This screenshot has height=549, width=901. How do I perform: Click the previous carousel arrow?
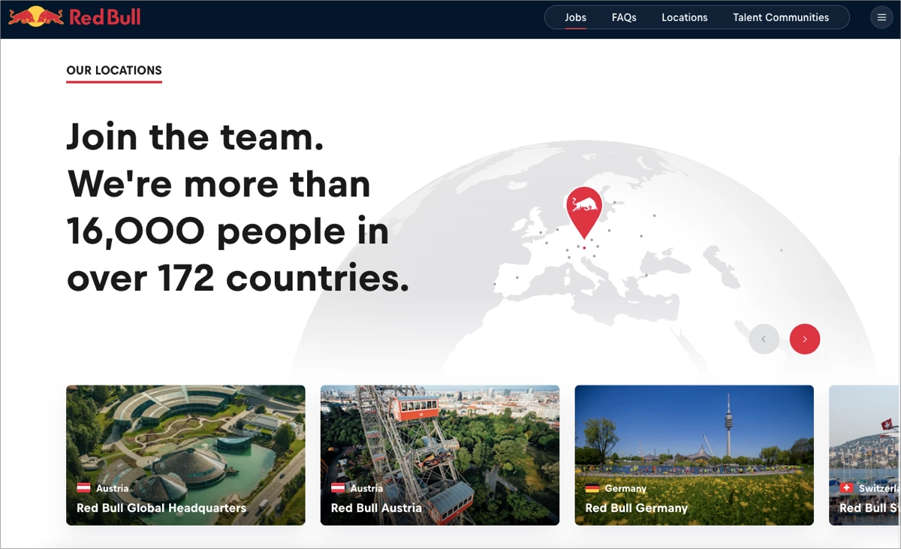[764, 339]
